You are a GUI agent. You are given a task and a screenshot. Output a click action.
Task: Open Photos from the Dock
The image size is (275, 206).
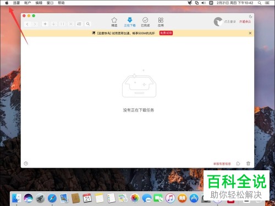tap(135, 198)
